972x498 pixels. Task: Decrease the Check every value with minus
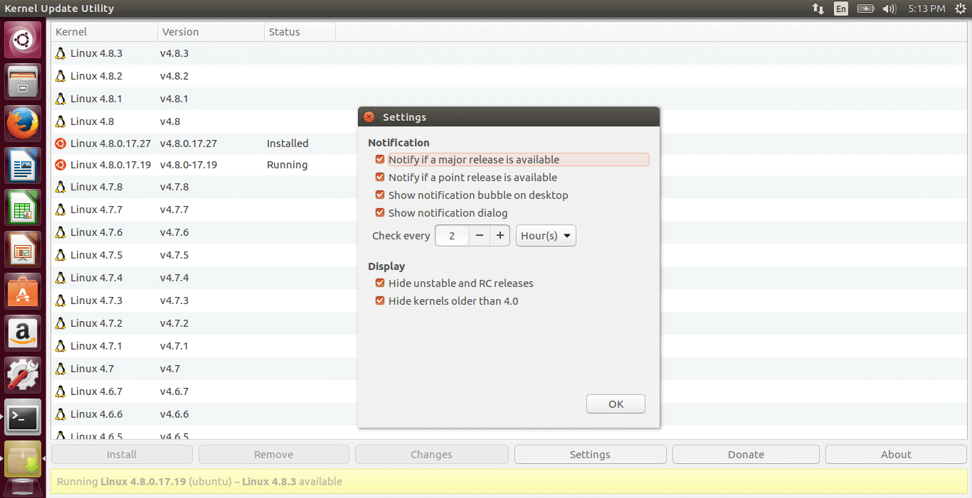(x=480, y=236)
